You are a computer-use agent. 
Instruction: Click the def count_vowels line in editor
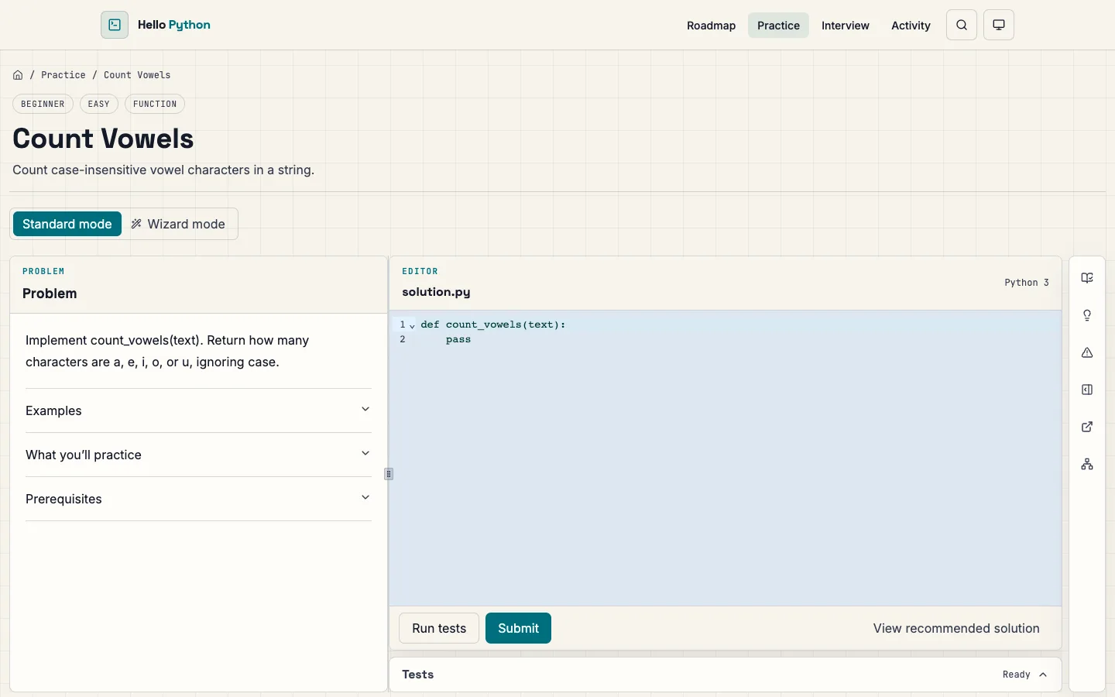(493, 324)
